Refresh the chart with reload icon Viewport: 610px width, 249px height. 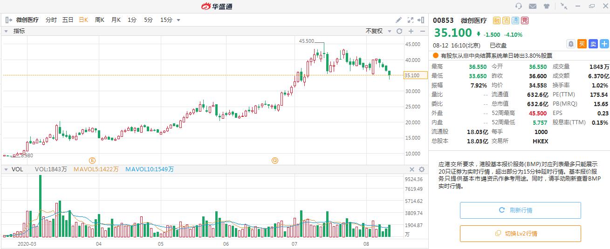pyautogui.click(x=399, y=31)
